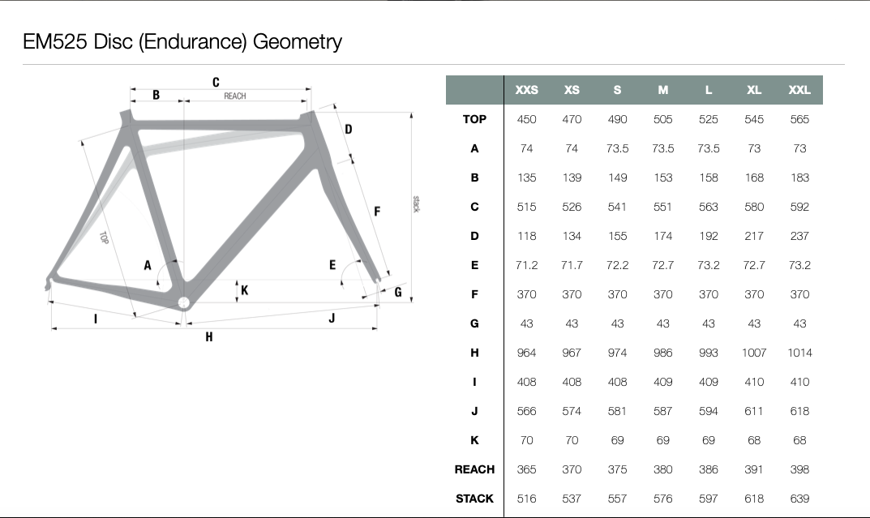Select the REACH label on frame diagram

[234, 96]
